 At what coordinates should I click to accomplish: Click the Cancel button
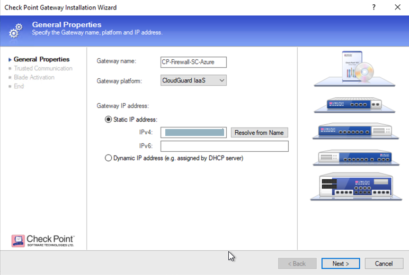(x=384, y=263)
